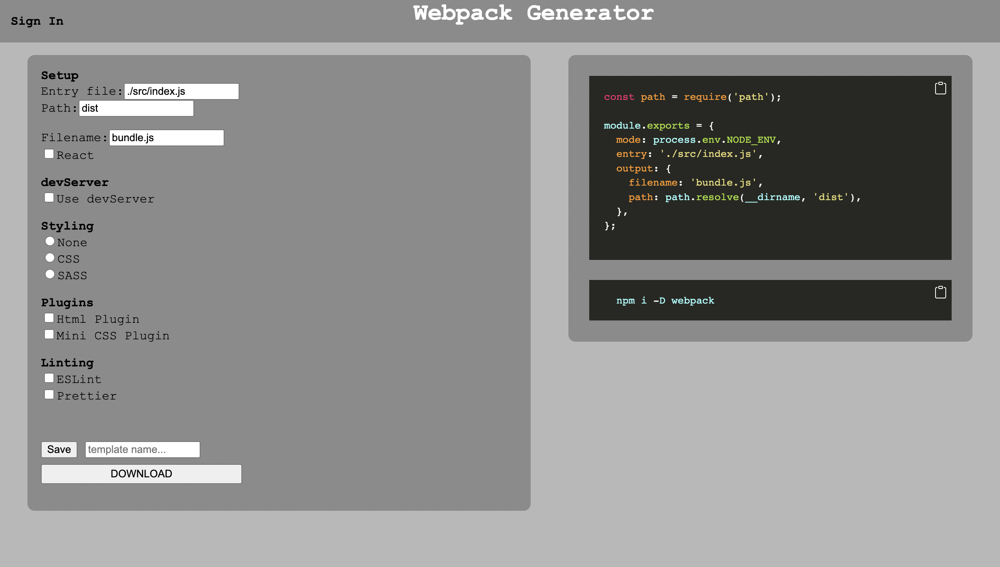Choose CSS styling option
The image size is (1000, 567).
[x=50, y=258]
